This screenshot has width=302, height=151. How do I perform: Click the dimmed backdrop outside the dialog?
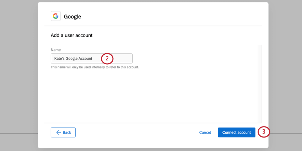18,71
